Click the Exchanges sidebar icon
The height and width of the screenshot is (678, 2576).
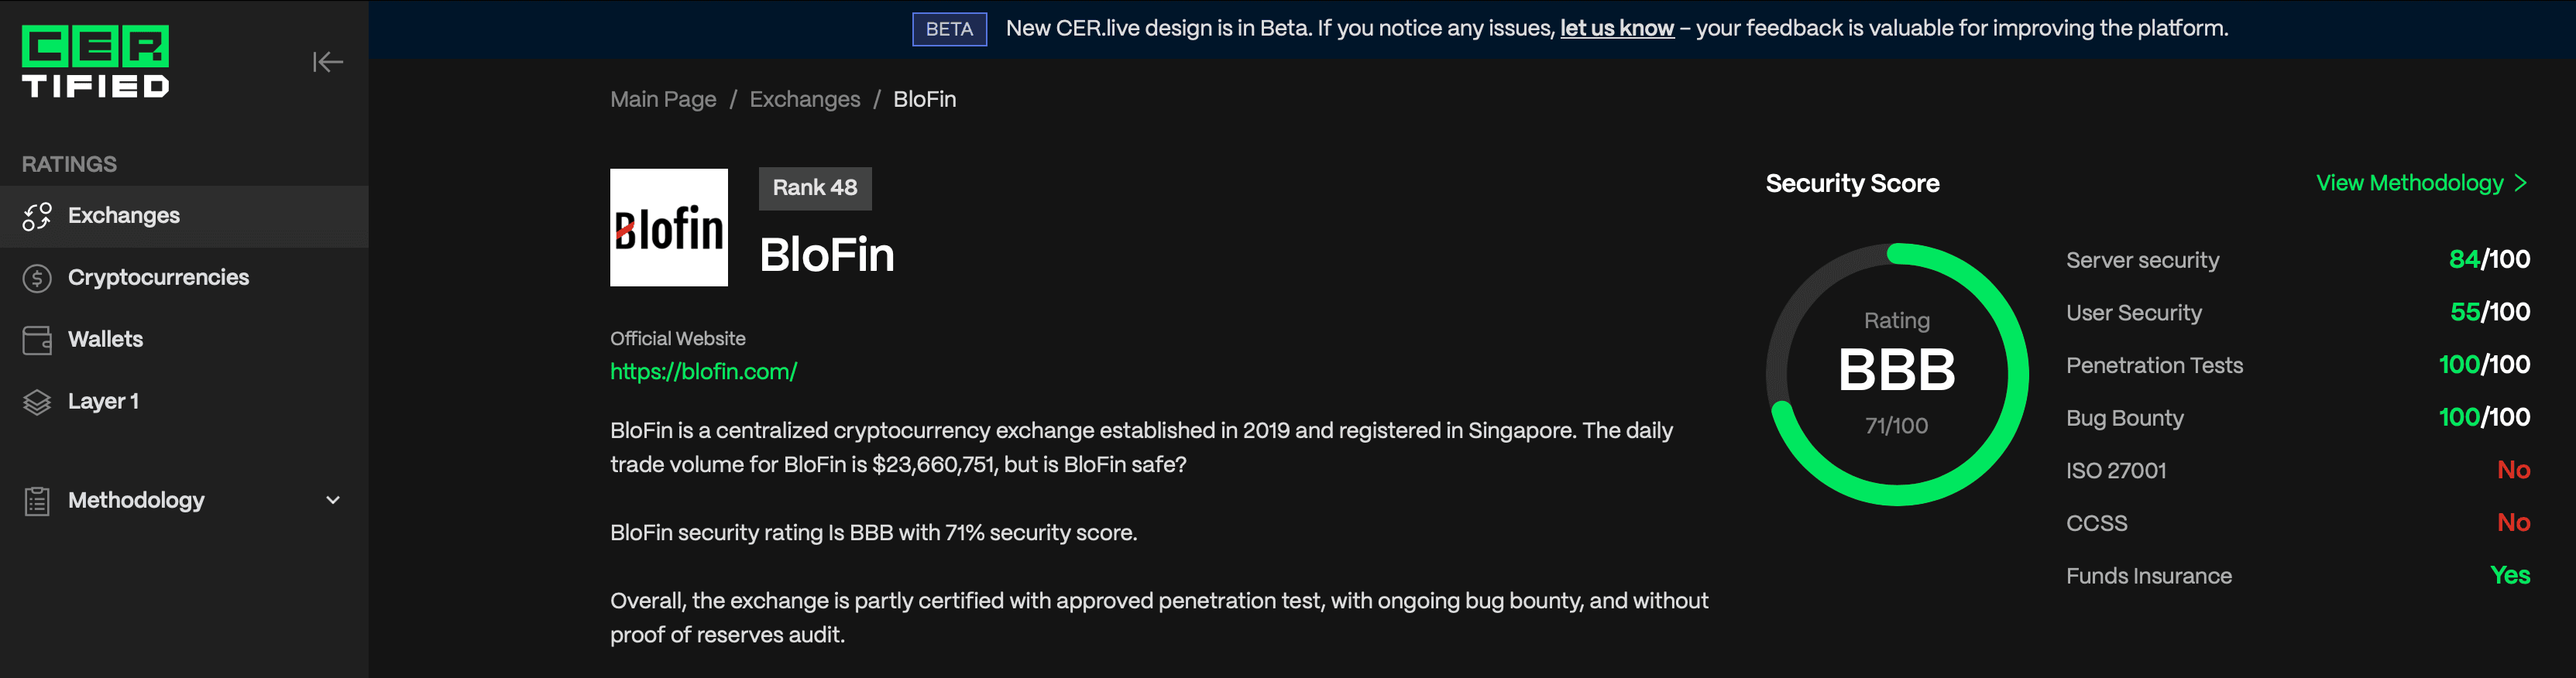tap(37, 216)
